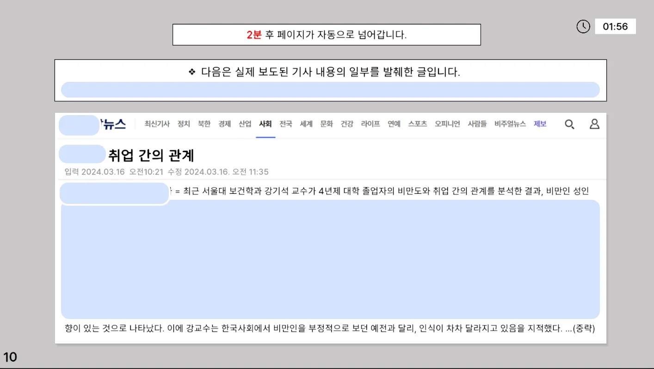
Task: Open the 사람들 section
Action: [477, 124]
